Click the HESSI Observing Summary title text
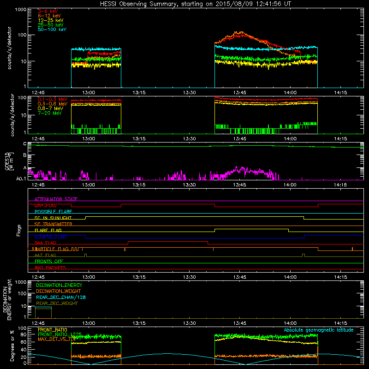369x369 pixels. (195, 4)
